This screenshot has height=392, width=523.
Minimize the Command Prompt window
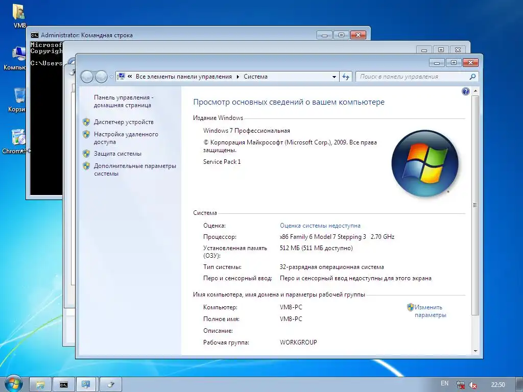point(324,35)
